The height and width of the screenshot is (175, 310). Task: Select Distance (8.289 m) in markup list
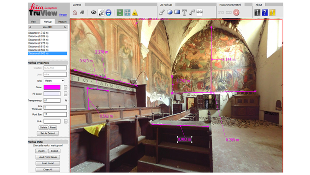point(38,36)
